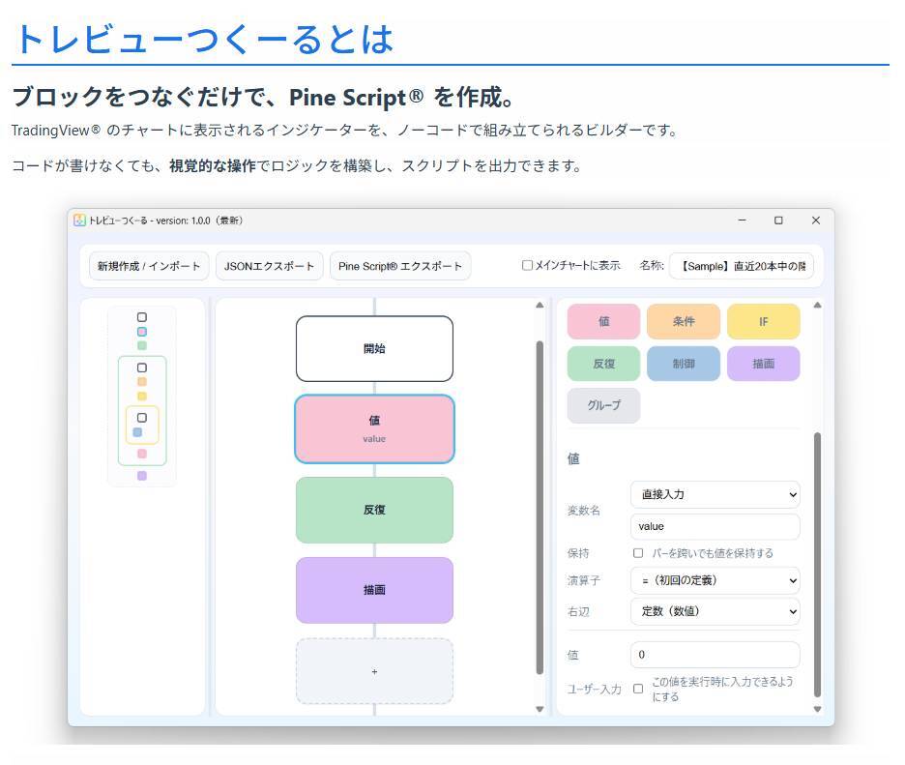Screen dimensions: 905x765
Task: Click the dashed plus add-block placeholder
Action: [x=374, y=671]
